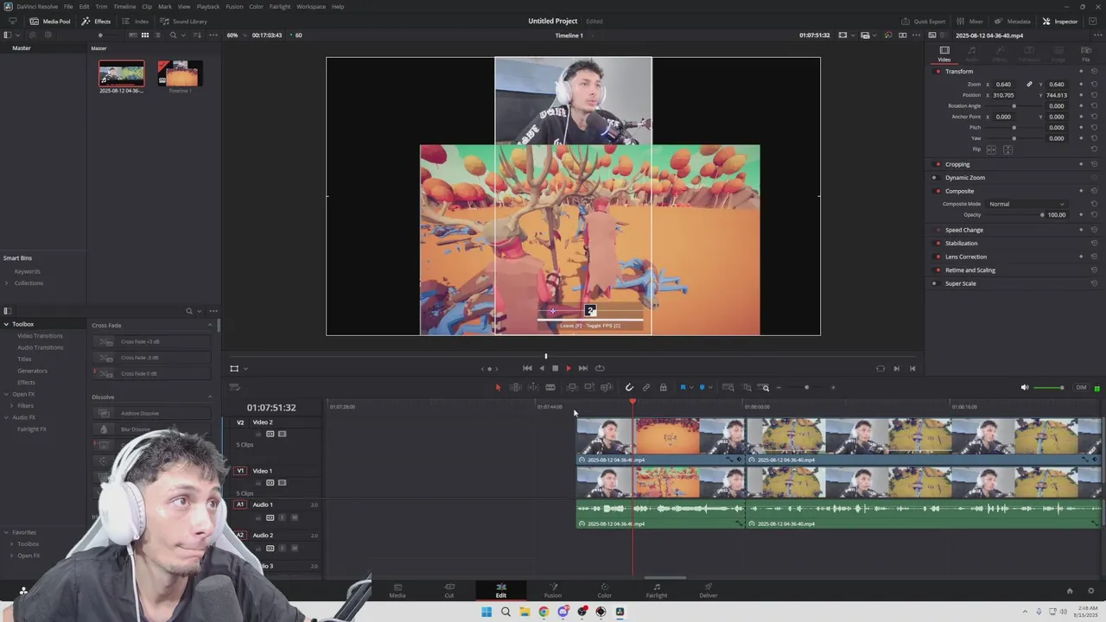Viewport: 1106px width, 622px height.
Task: Reset the Cropping section
Action: [x=1094, y=164]
